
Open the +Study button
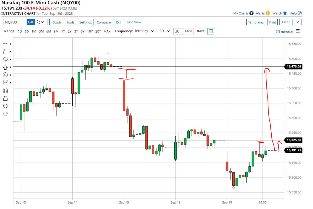pyautogui.click(x=56, y=22)
